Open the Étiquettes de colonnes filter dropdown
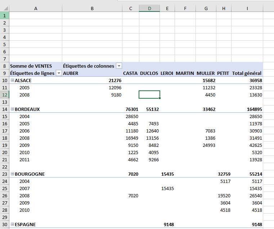Viewport: 274px width, 229px height. 119,66
